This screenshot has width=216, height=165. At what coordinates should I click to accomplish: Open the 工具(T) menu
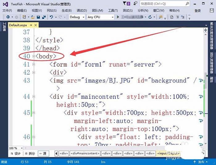coord(113,11)
